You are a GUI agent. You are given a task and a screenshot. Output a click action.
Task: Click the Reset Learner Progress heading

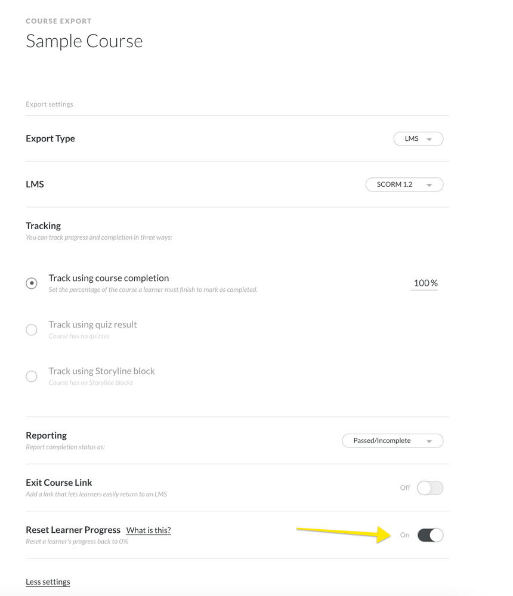click(73, 530)
